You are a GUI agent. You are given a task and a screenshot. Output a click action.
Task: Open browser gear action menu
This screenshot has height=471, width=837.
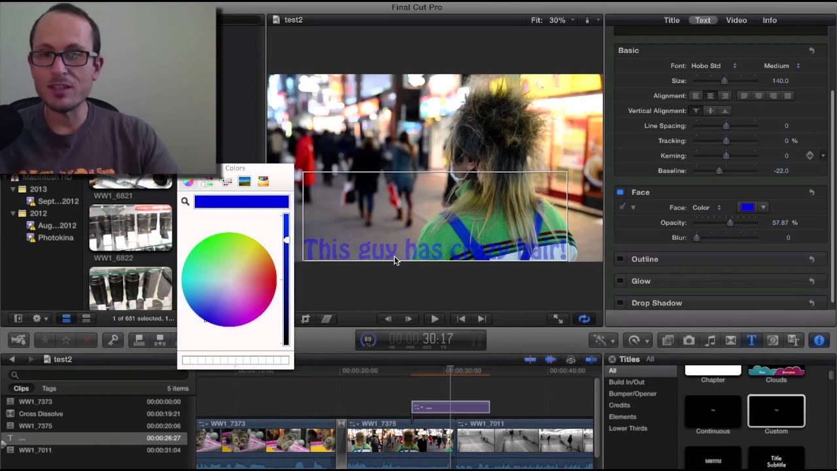pyautogui.click(x=39, y=319)
